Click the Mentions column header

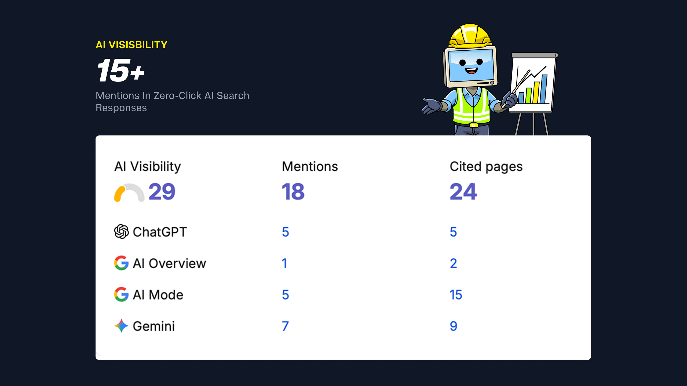pos(310,166)
